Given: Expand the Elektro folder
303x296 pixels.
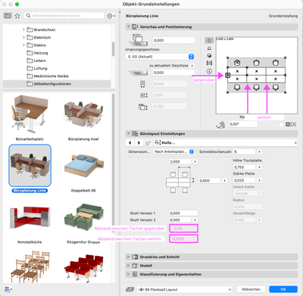Looking at the screenshot, I should pyautogui.click(x=23, y=45).
